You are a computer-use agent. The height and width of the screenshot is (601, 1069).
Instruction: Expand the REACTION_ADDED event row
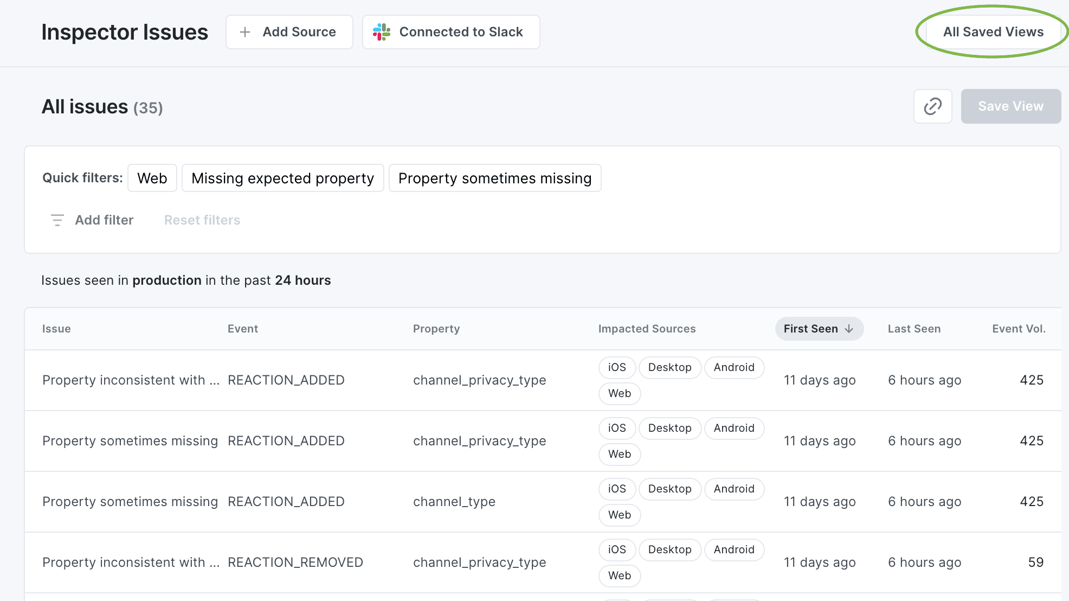286,380
